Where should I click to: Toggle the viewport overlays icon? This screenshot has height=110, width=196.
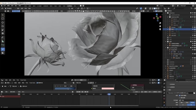click(146, 8)
